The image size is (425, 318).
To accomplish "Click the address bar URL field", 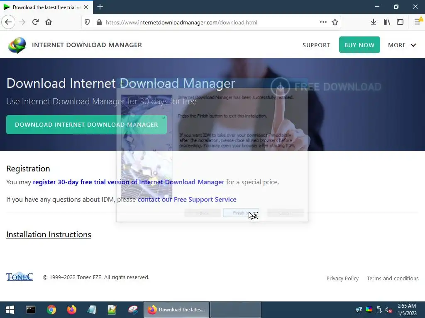I will pyautogui.click(x=211, y=22).
